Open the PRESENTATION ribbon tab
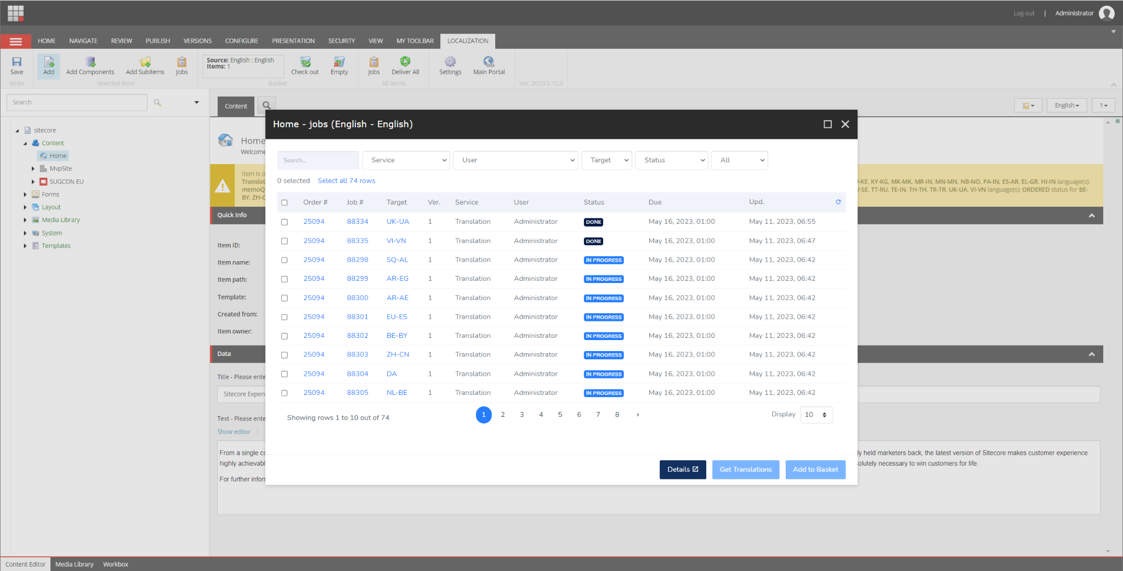This screenshot has width=1123, height=571. [x=293, y=41]
